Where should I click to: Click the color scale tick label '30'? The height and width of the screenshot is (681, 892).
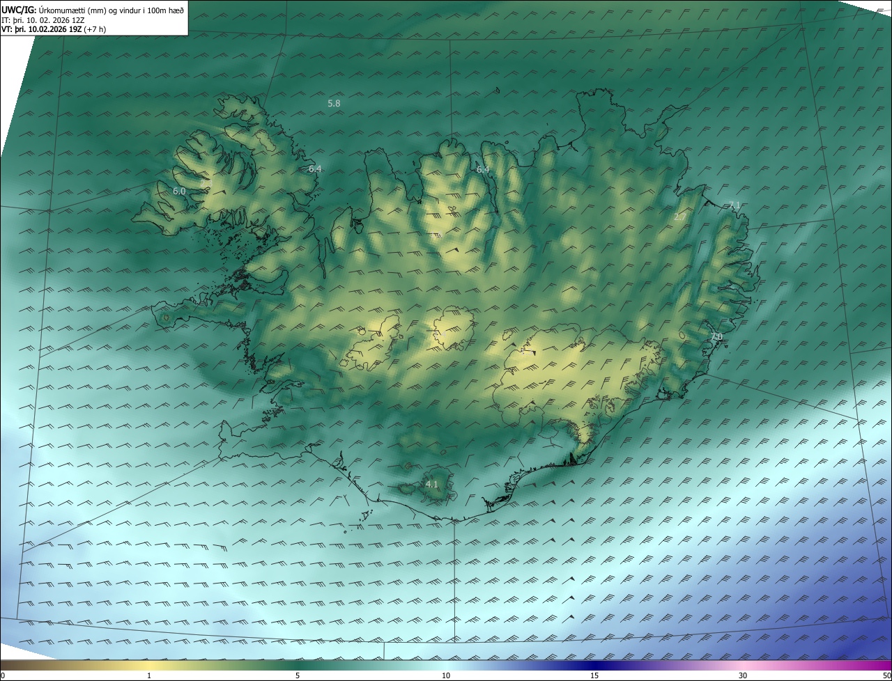743,675
